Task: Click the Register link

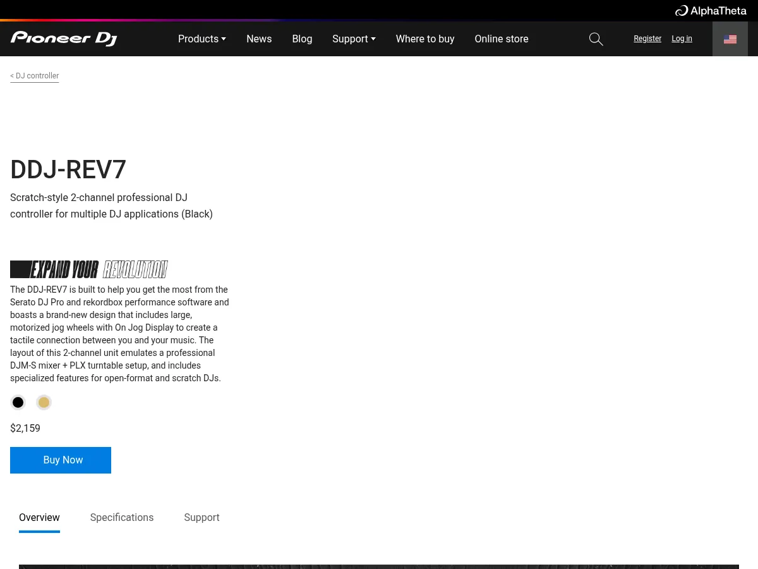Action: pos(647,39)
